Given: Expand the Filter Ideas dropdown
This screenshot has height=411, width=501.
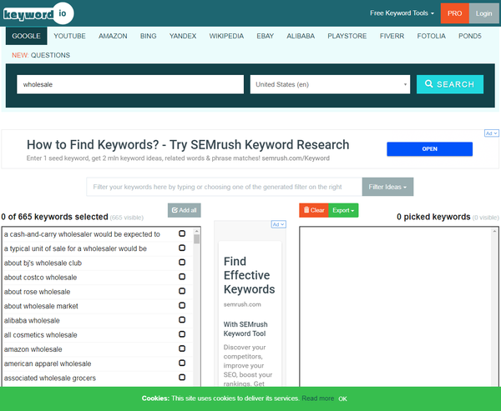Looking at the screenshot, I should (387, 187).
